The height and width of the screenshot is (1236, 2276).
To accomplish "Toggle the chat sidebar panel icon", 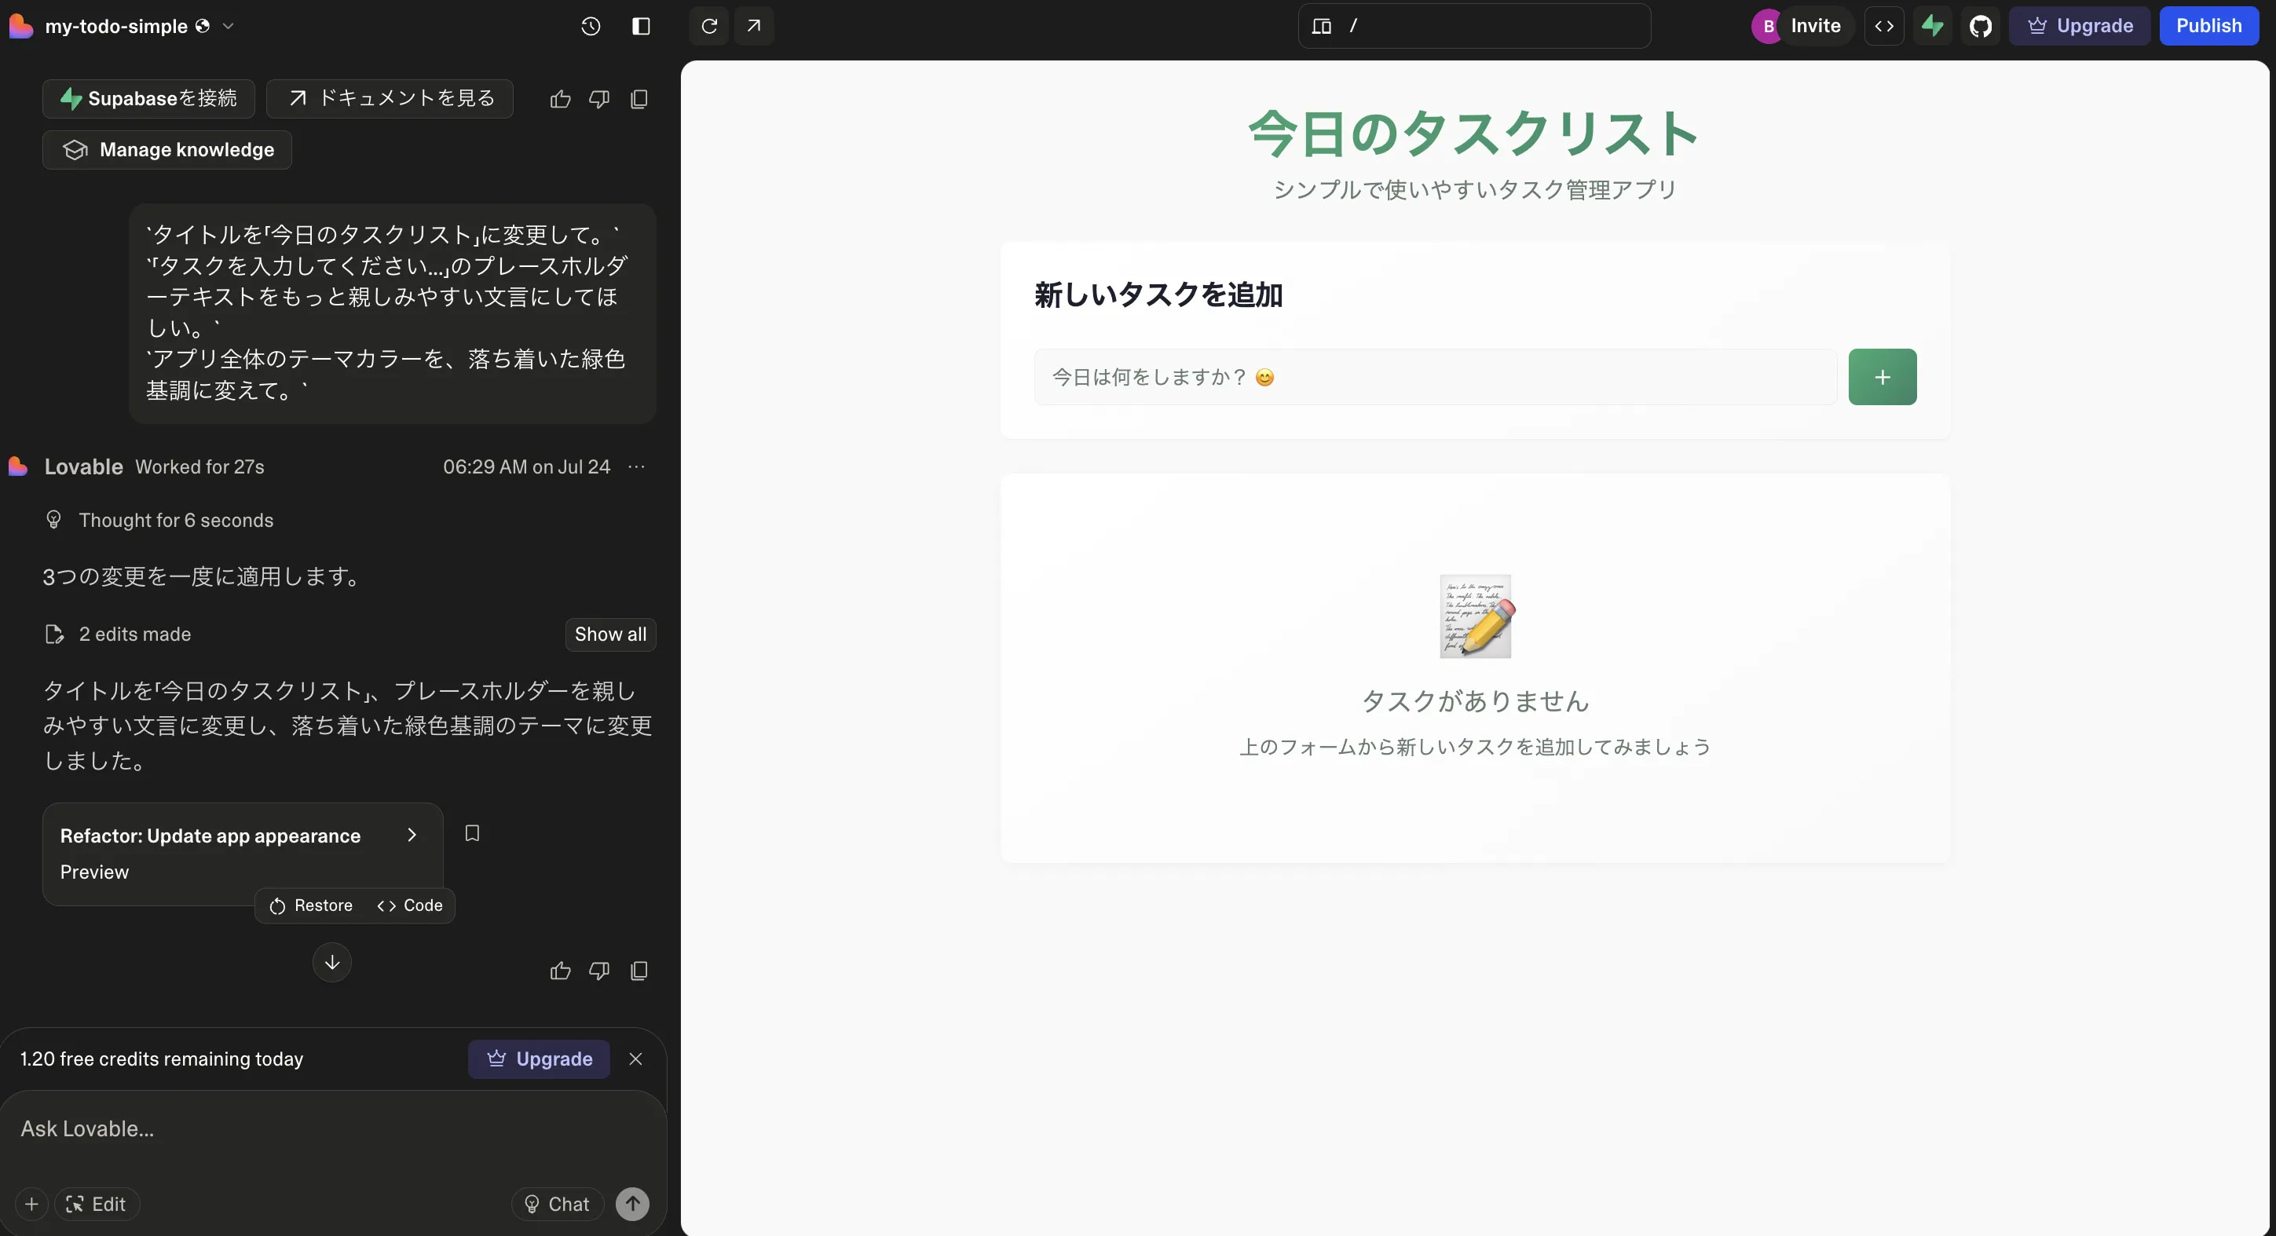I will coord(641,26).
